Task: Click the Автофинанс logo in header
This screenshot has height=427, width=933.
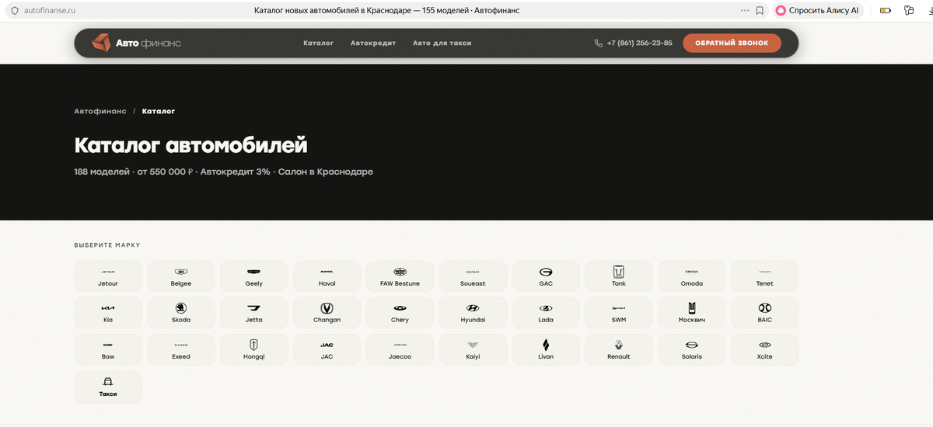Action: click(136, 43)
